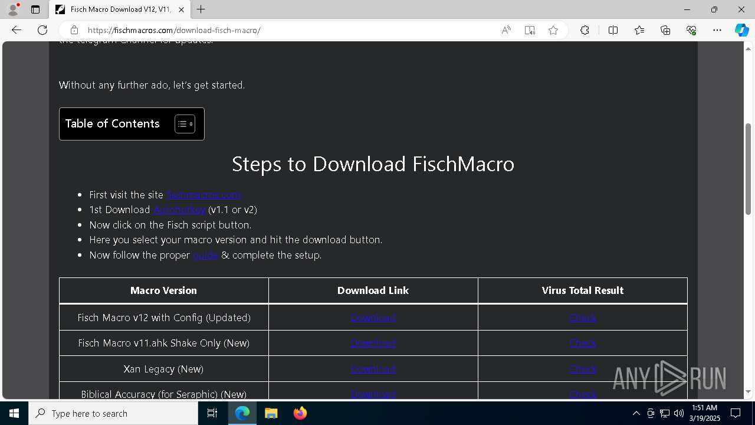Open the profile avatar icon
The height and width of the screenshot is (425, 755).
pyautogui.click(x=12, y=9)
